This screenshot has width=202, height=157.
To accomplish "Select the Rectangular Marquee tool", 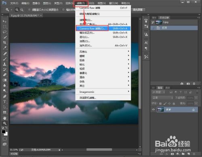I will coord(4,27).
